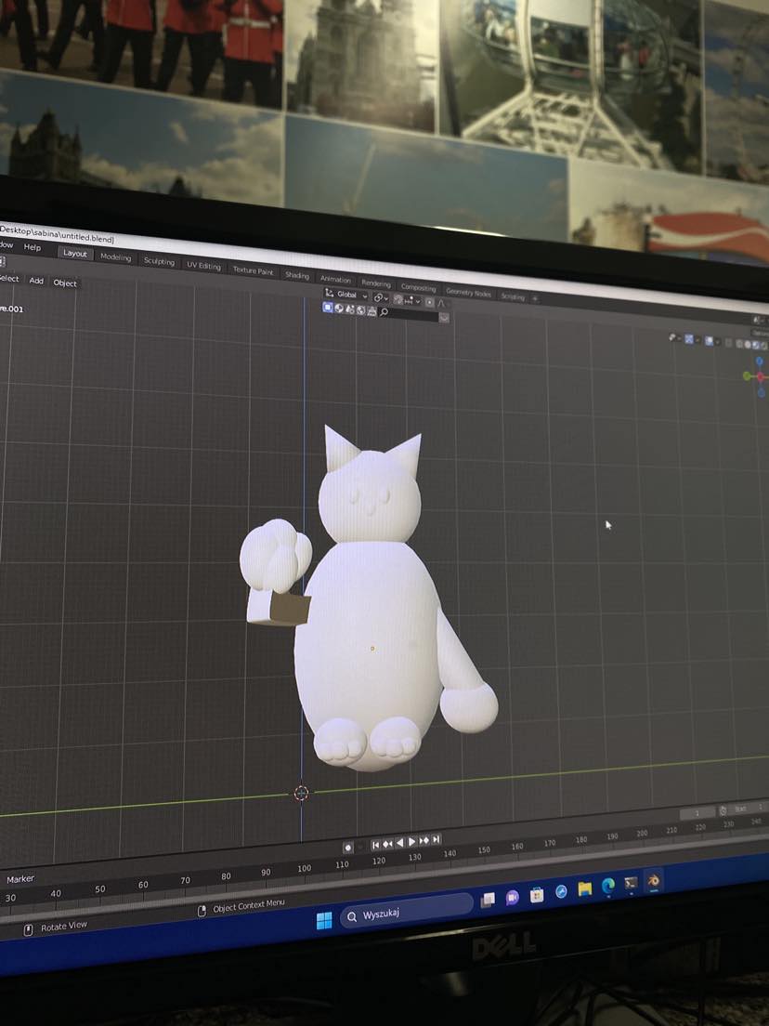Jump to the timeline end frame
Image resolution: width=769 pixels, height=1026 pixels.
(x=437, y=839)
